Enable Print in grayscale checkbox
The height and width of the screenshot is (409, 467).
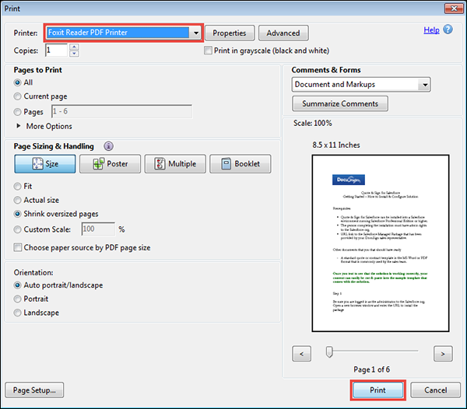pos(208,51)
